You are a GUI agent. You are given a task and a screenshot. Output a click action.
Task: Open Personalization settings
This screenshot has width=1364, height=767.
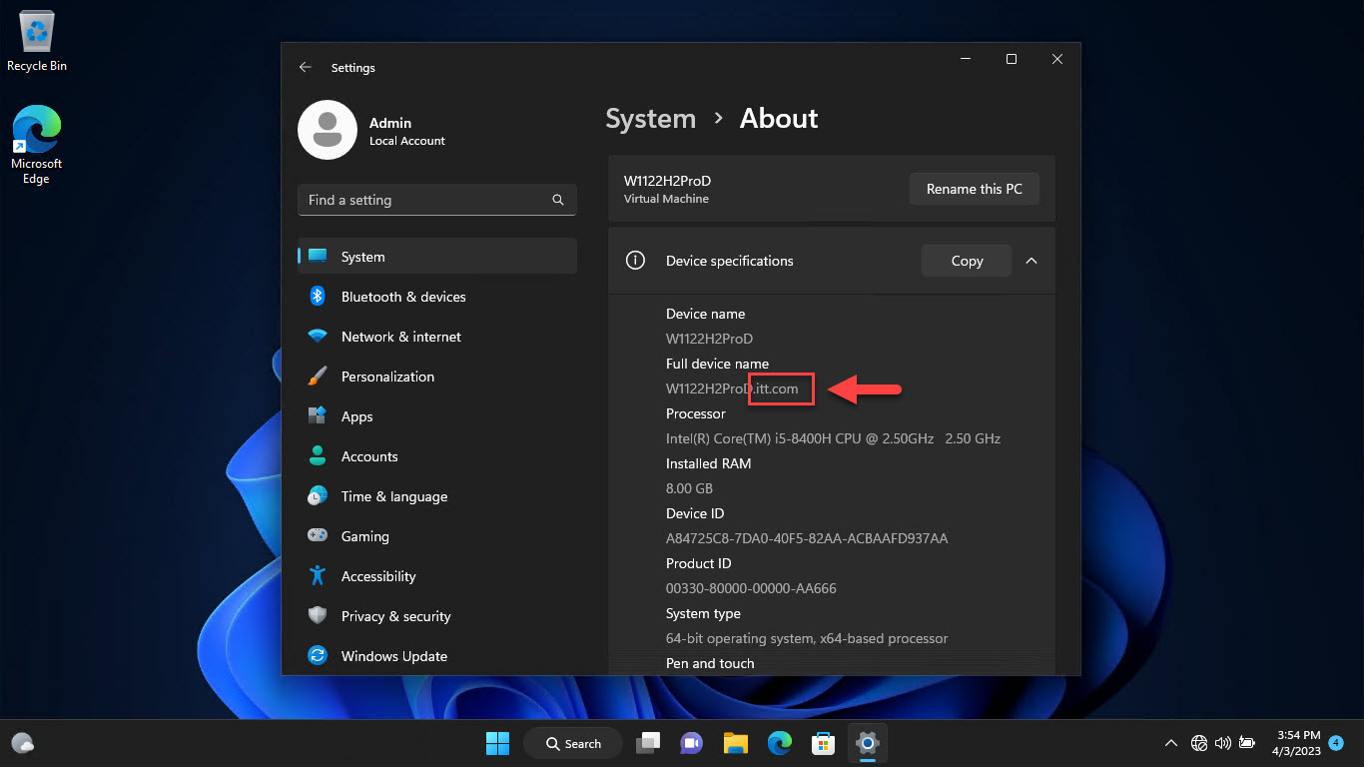click(388, 377)
